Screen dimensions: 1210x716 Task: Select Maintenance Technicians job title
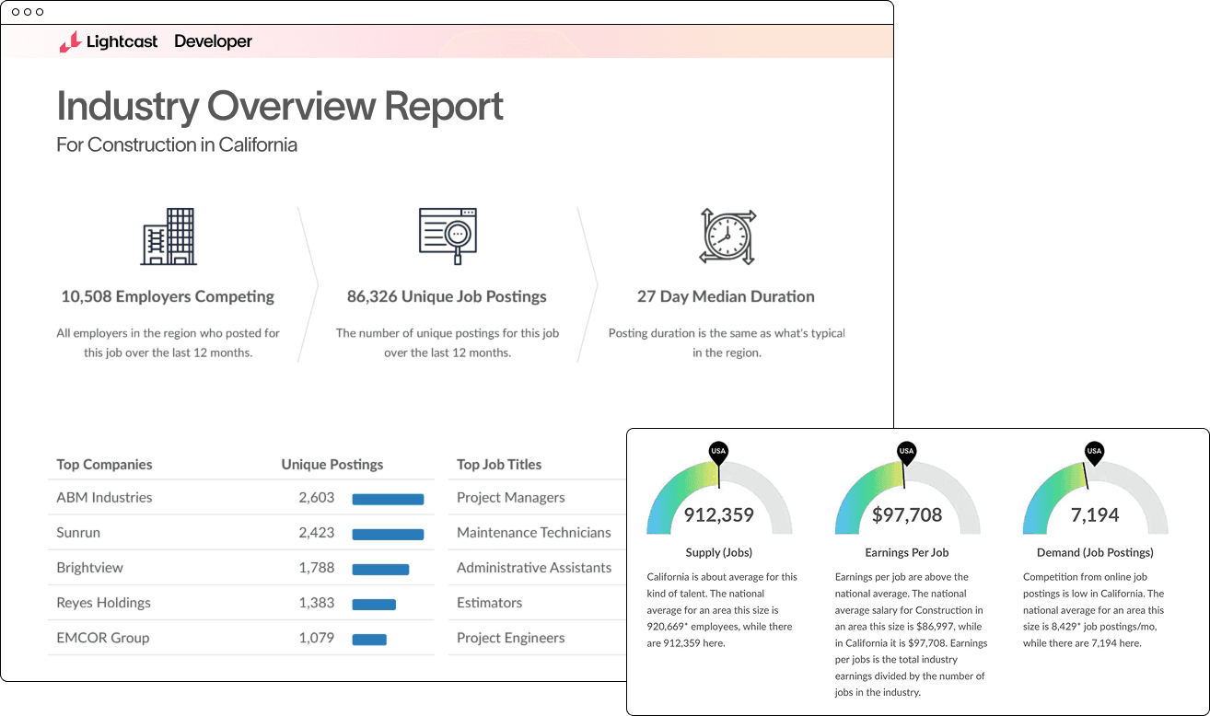coord(533,533)
